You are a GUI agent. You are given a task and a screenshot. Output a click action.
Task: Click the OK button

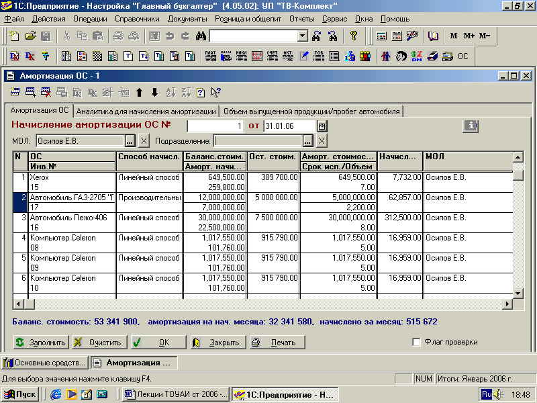[158, 343]
